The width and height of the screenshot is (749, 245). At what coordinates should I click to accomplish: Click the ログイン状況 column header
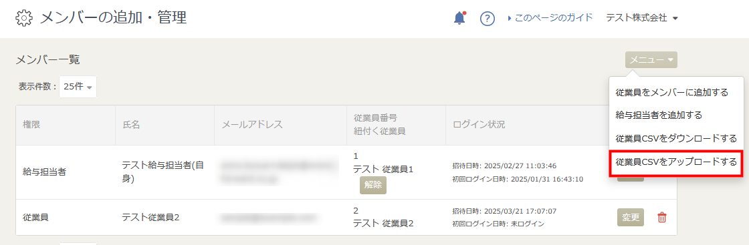[479, 125]
